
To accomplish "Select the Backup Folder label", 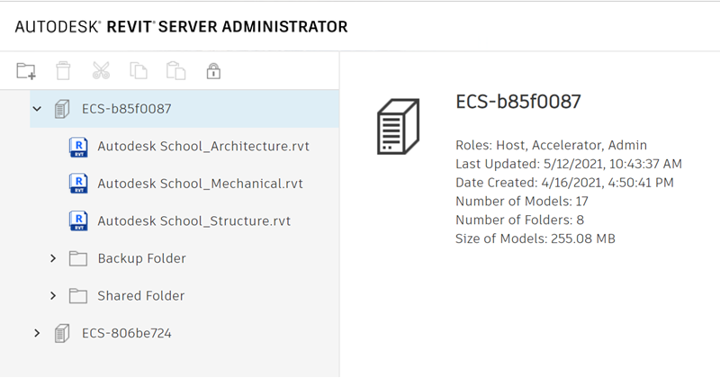I will pos(141,258).
